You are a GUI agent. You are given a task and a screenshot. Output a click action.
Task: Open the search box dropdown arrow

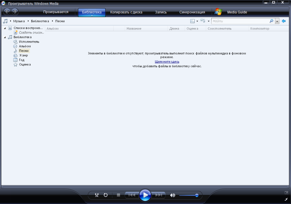277,21
